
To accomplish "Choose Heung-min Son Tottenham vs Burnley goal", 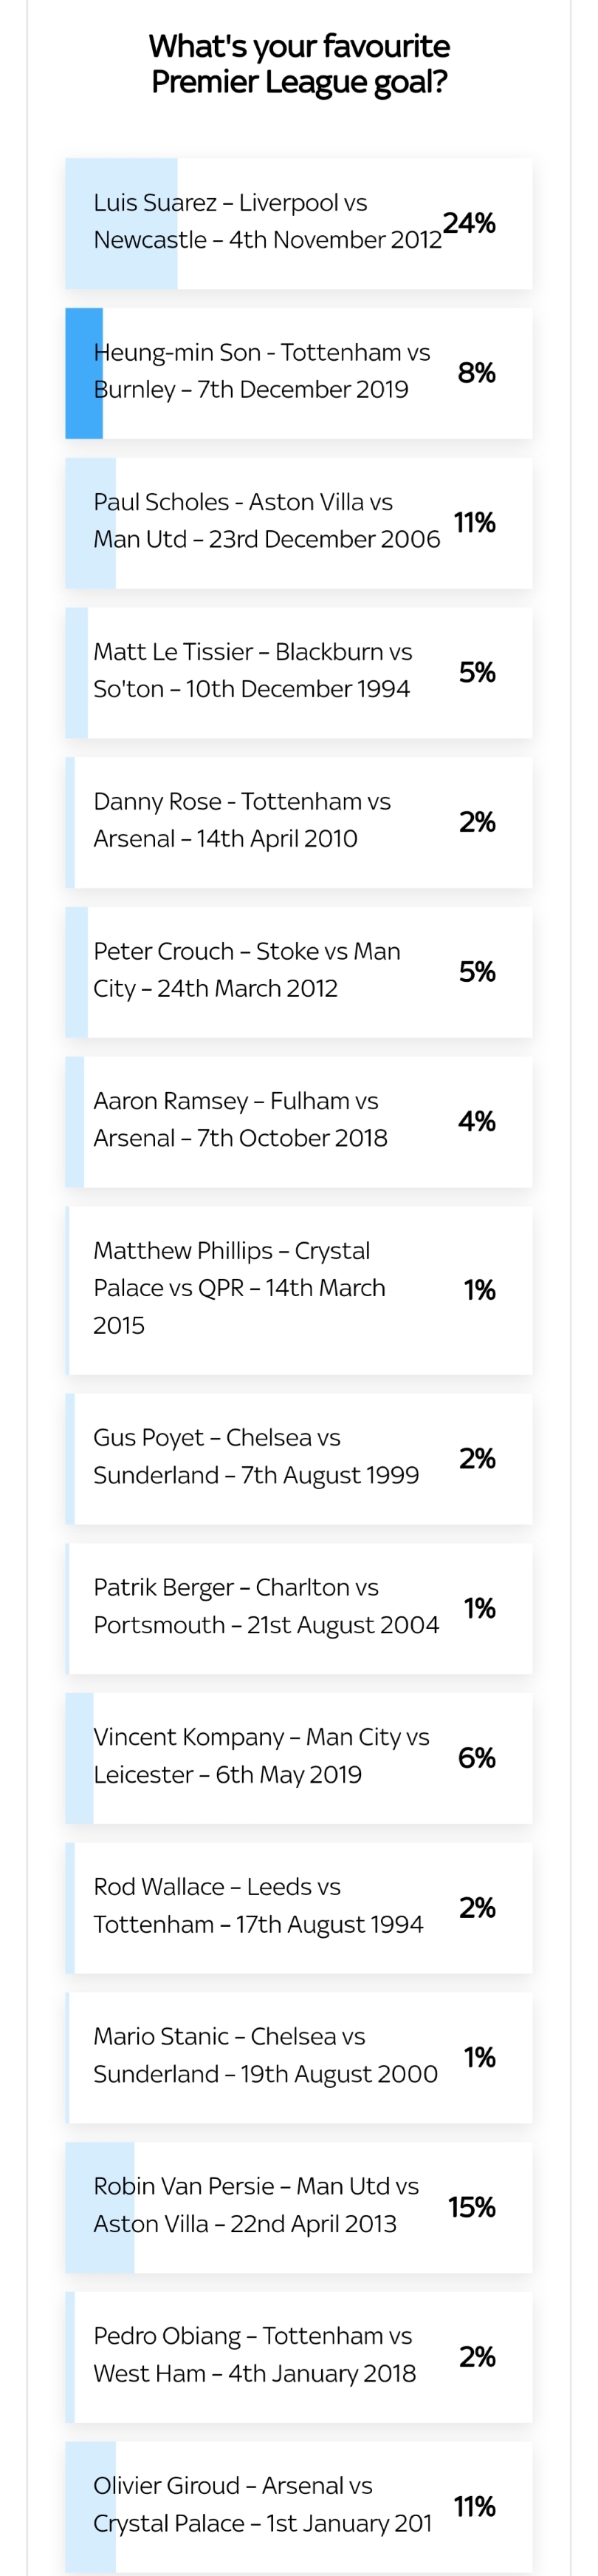I will point(298,373).
